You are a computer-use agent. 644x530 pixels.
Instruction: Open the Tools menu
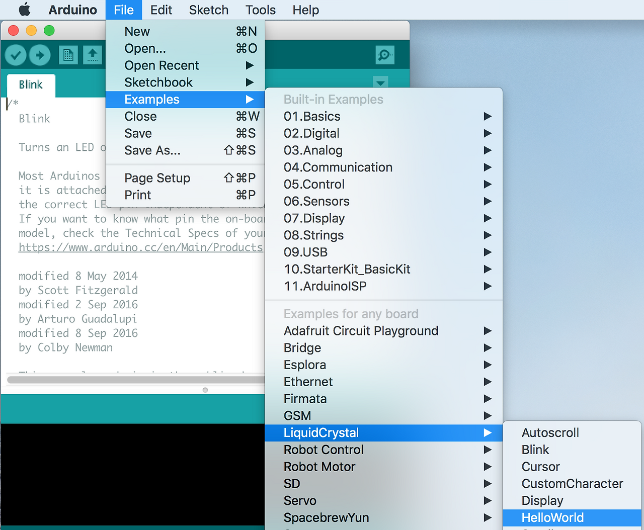(260, 10)
